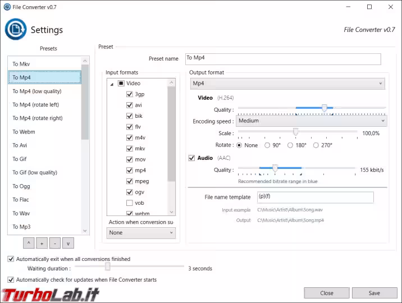Move preset up with the ^ button
The image size is (402, 303).
[x=29, y=243]
